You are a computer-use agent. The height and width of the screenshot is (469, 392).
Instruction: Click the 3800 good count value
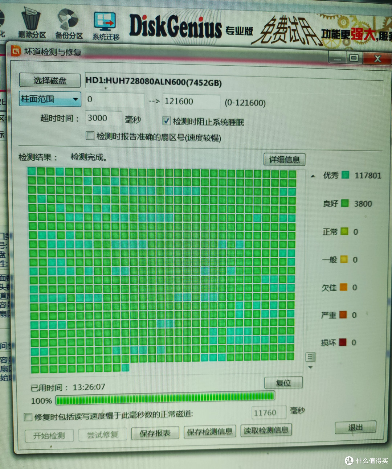(x=363, y=204)
